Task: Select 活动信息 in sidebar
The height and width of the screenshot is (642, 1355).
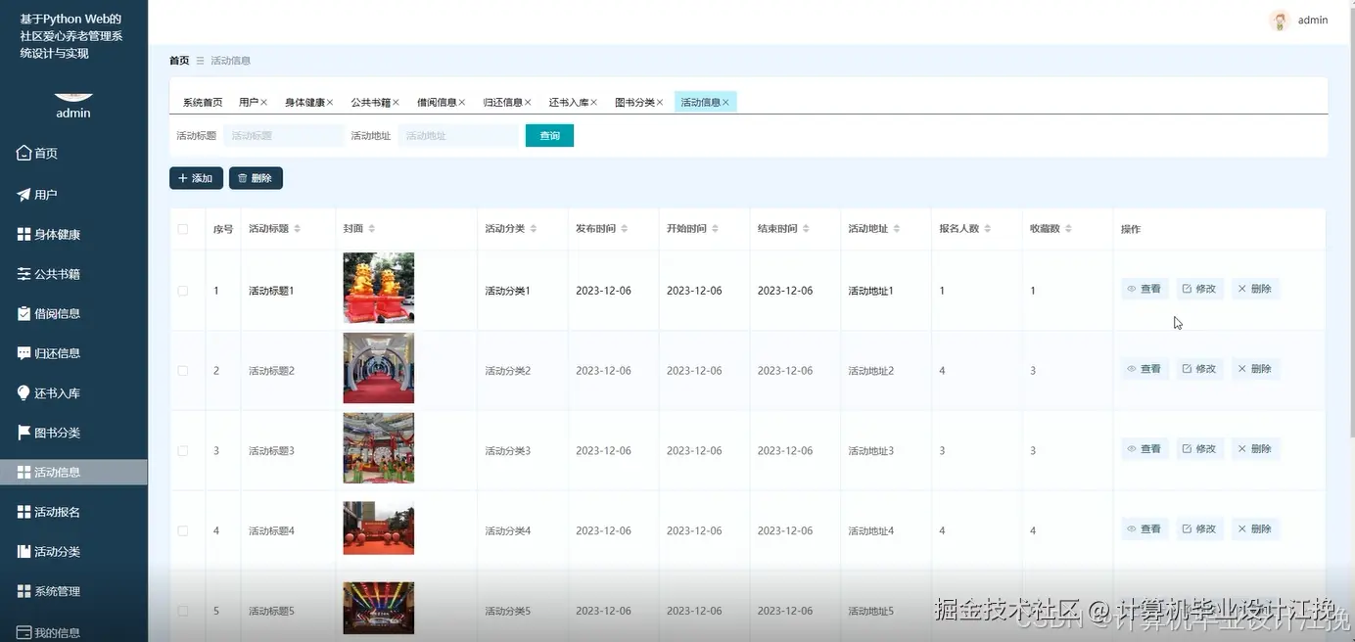Action: click(x=73, y=473)
